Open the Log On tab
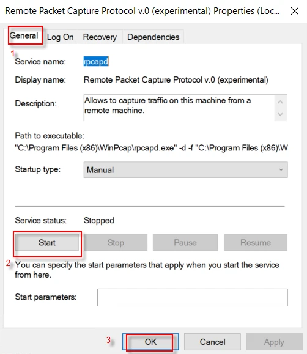This screenshot has height=354, width=307. [x=60, y=37]
